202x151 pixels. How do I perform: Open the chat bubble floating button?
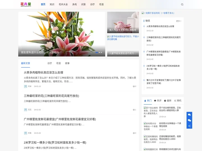(x=189, y=115)
